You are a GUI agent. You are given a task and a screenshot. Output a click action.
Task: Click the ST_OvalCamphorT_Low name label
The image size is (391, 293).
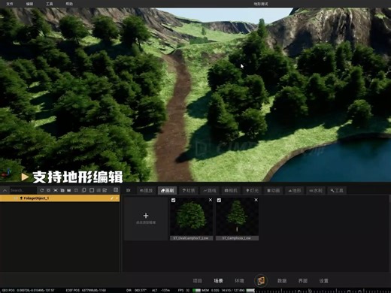pyautogui.click(x=191, y=238)
